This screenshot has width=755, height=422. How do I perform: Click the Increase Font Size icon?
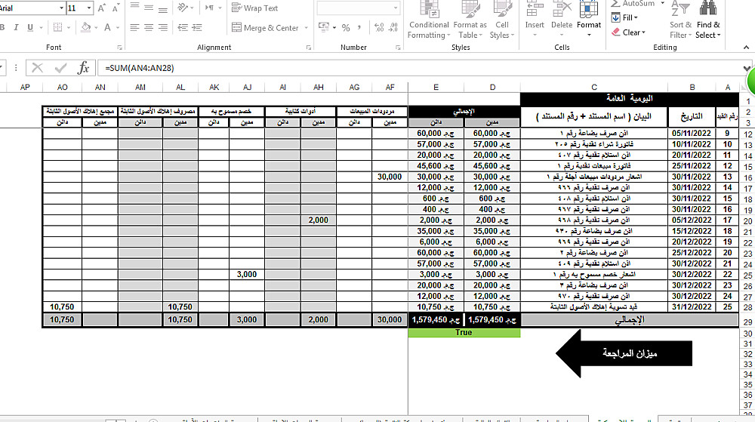101,8
